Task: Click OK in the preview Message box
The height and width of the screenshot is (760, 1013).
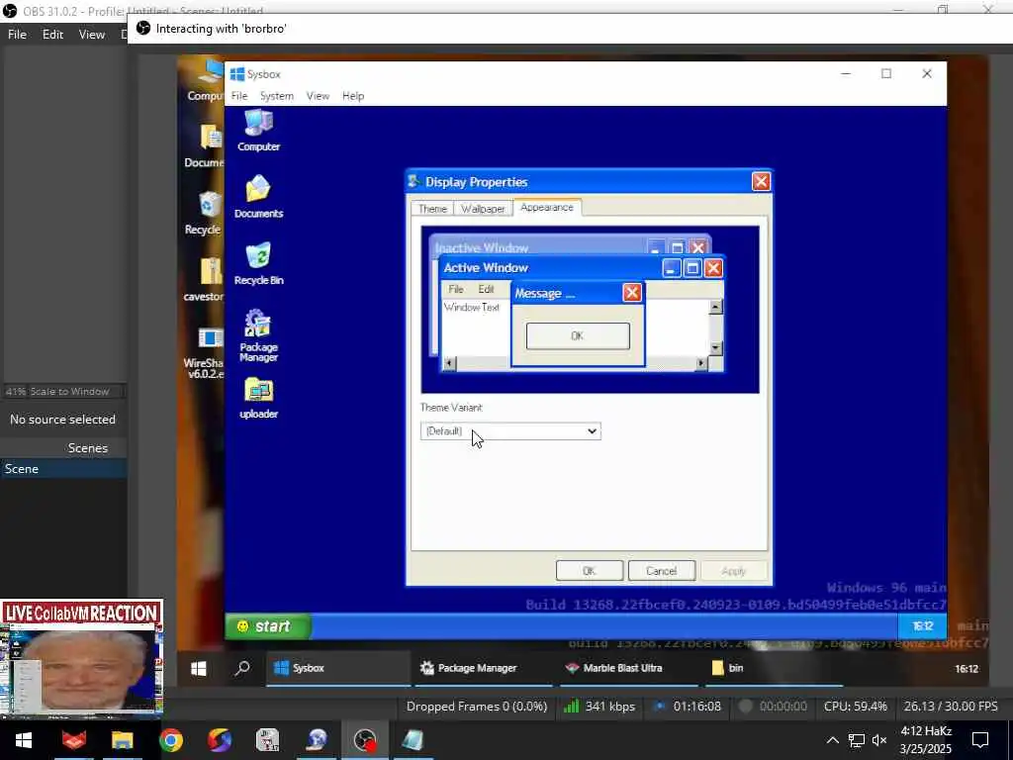Action: coord(578,336)
